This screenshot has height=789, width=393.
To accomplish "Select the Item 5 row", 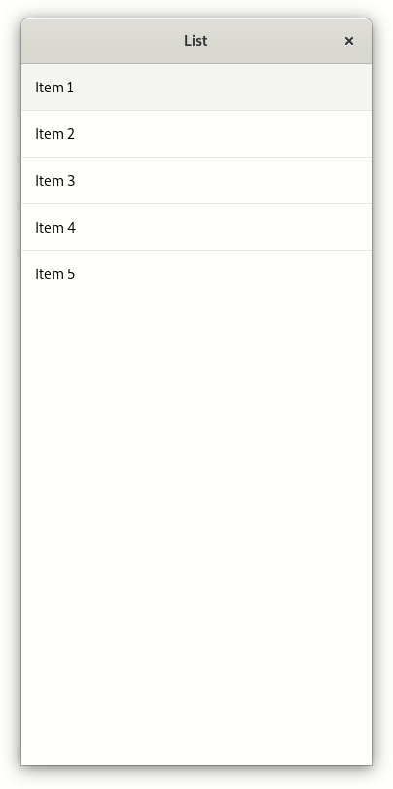I will tap(196, 273).
